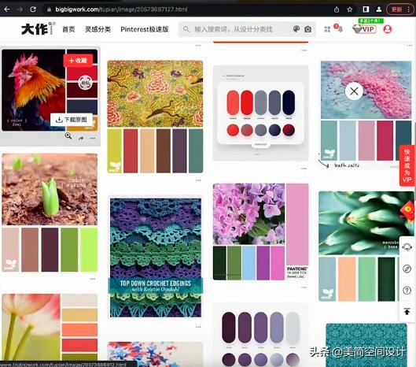
Task: Open the user profile avatar
Action: (x=388, y=29)
